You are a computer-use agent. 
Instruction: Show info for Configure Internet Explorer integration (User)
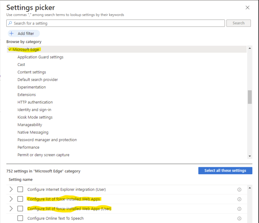[239, 190]
